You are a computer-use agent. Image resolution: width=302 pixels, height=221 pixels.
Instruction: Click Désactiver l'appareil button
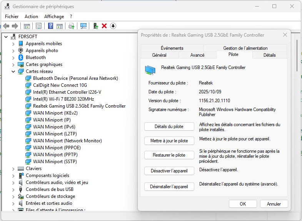(x=169, y=170)
